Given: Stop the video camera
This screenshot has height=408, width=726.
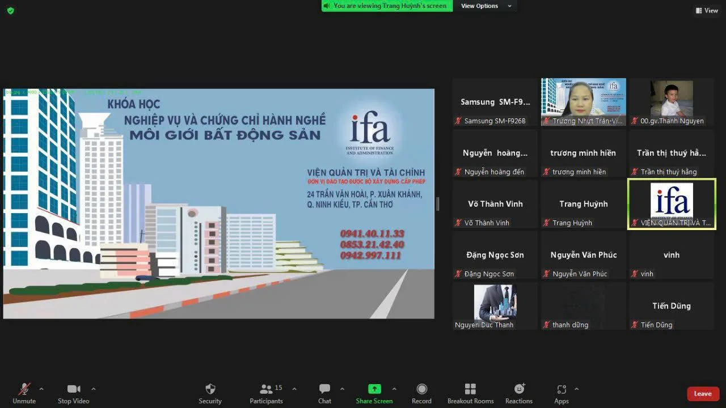Looking at the screenshot, I should pos(73,393).
